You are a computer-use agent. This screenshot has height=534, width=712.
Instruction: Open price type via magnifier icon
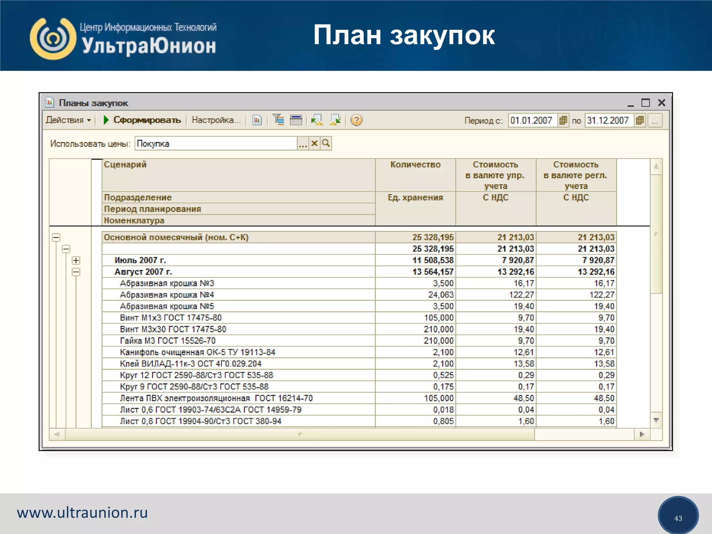326,144
